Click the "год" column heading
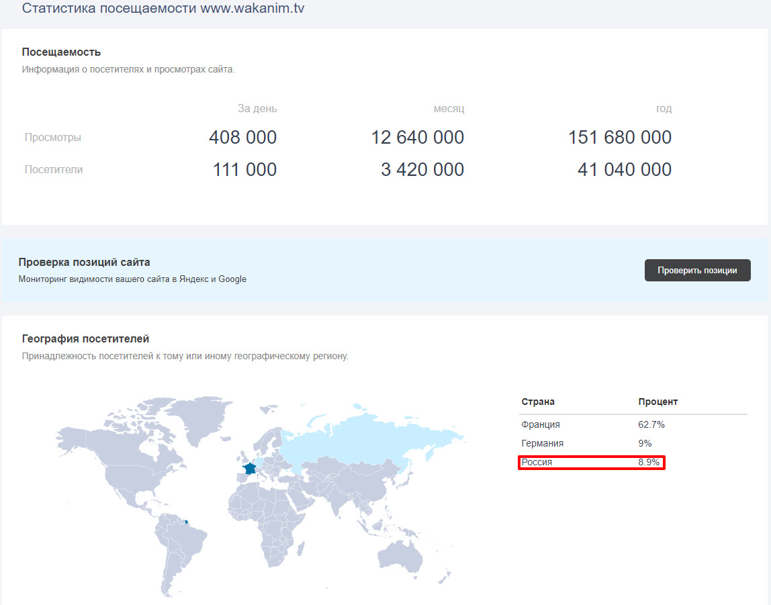 tap(664, 109)
